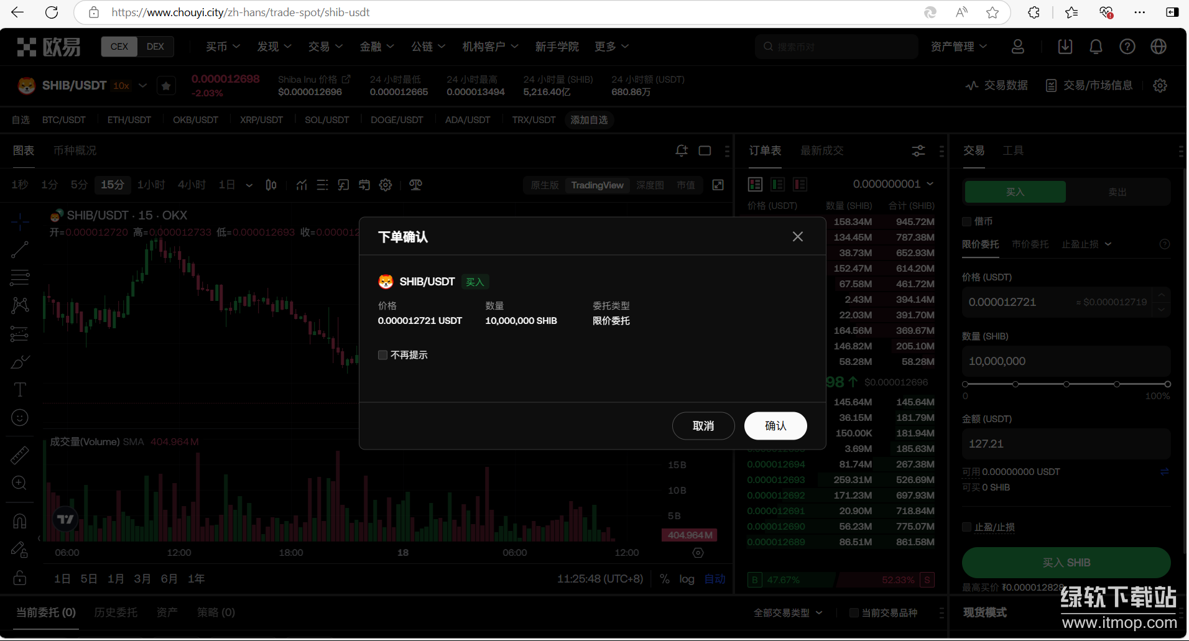Switch to 工具 tab in trade panel
The width and height of the screenshot is (1189, 641).
point(1013,150)
